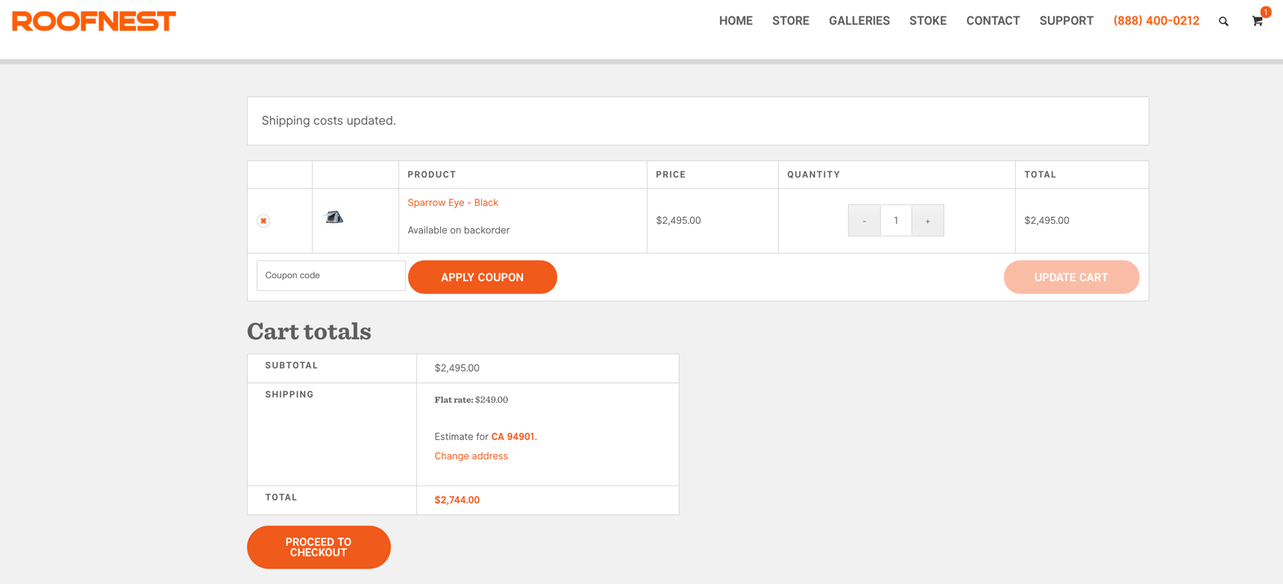Click the PRODUCT column header
Screen dimensions: 1283x584
point(431,175)
